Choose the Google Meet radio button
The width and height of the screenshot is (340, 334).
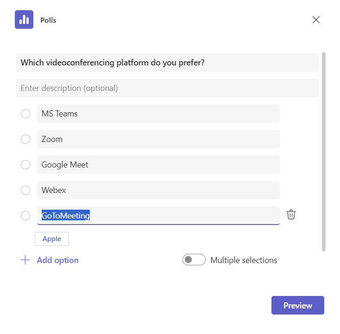(x=25, y=165)
